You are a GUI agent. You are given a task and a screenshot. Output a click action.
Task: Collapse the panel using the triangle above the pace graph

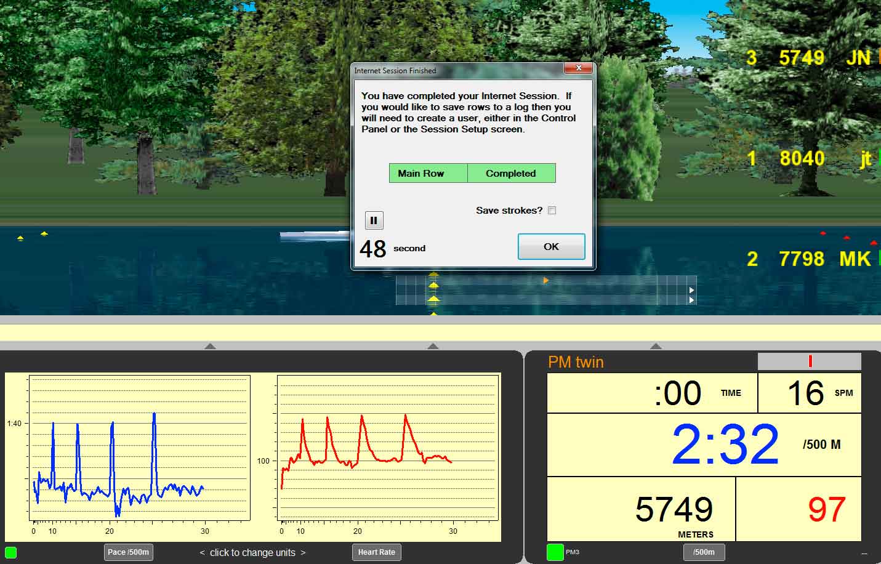210,346
